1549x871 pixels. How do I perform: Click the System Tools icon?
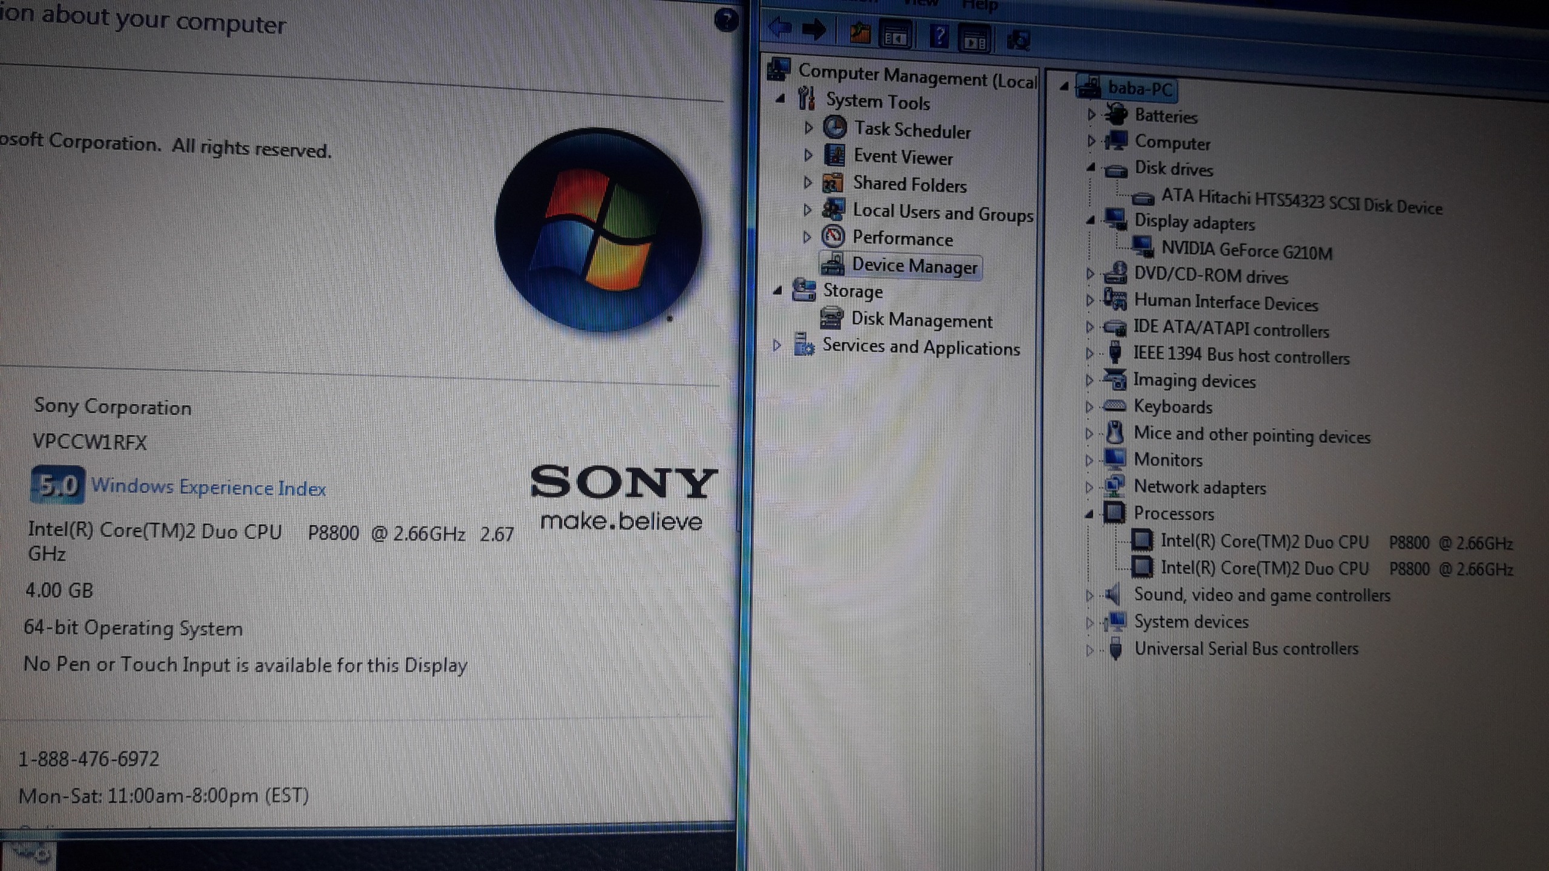(806, 98)
